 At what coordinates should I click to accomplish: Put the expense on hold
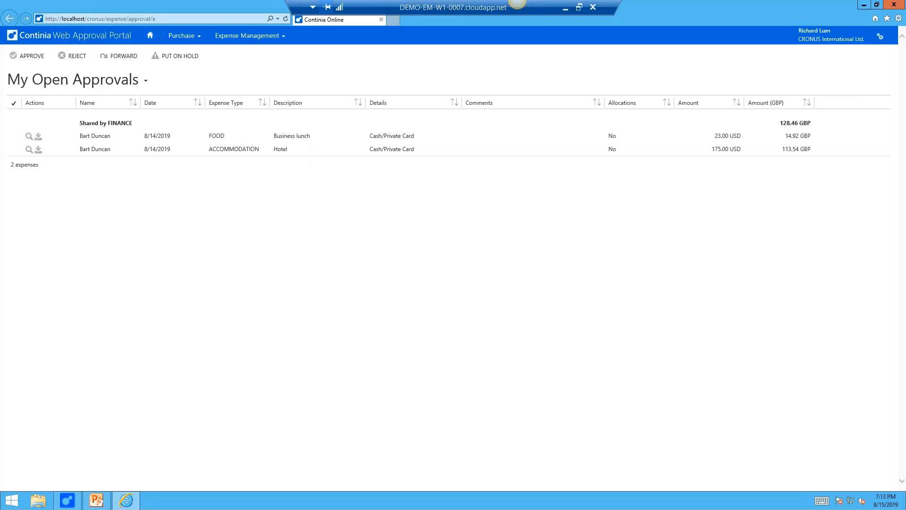175,56
